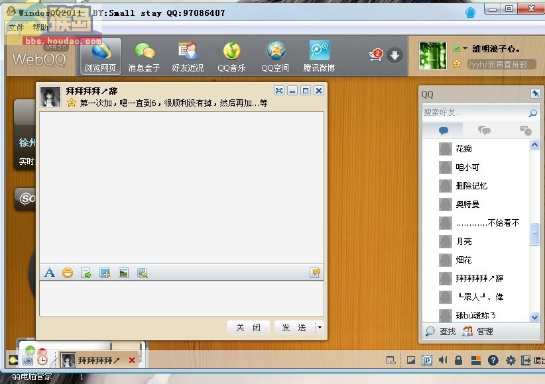Viewport: 545px width, 384px height.
Task: Expand the online status dropdown arrow
Action: pyautogui.click(x=465, y=48)
